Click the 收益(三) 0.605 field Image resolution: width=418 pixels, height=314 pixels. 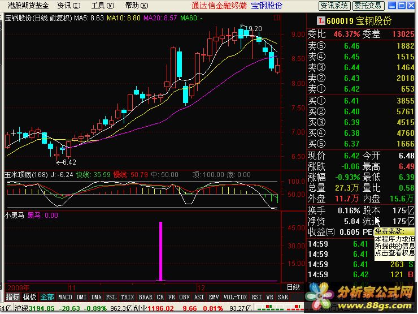point(334,232)
